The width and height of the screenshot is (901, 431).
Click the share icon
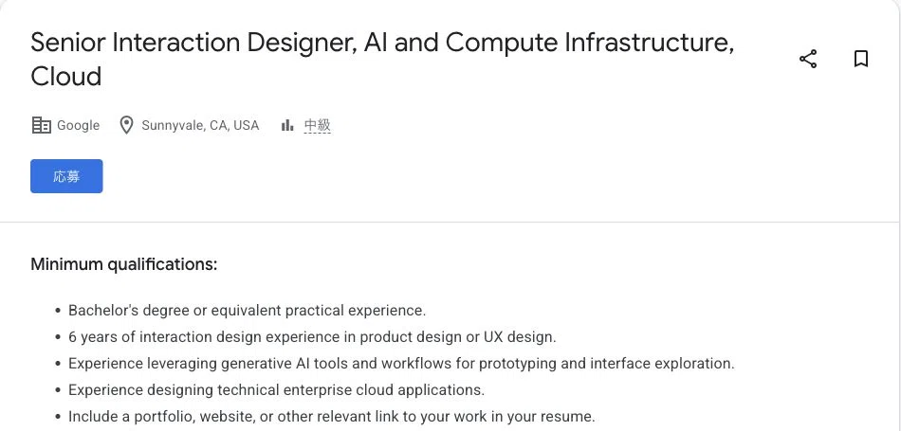[x=808, y=59]
